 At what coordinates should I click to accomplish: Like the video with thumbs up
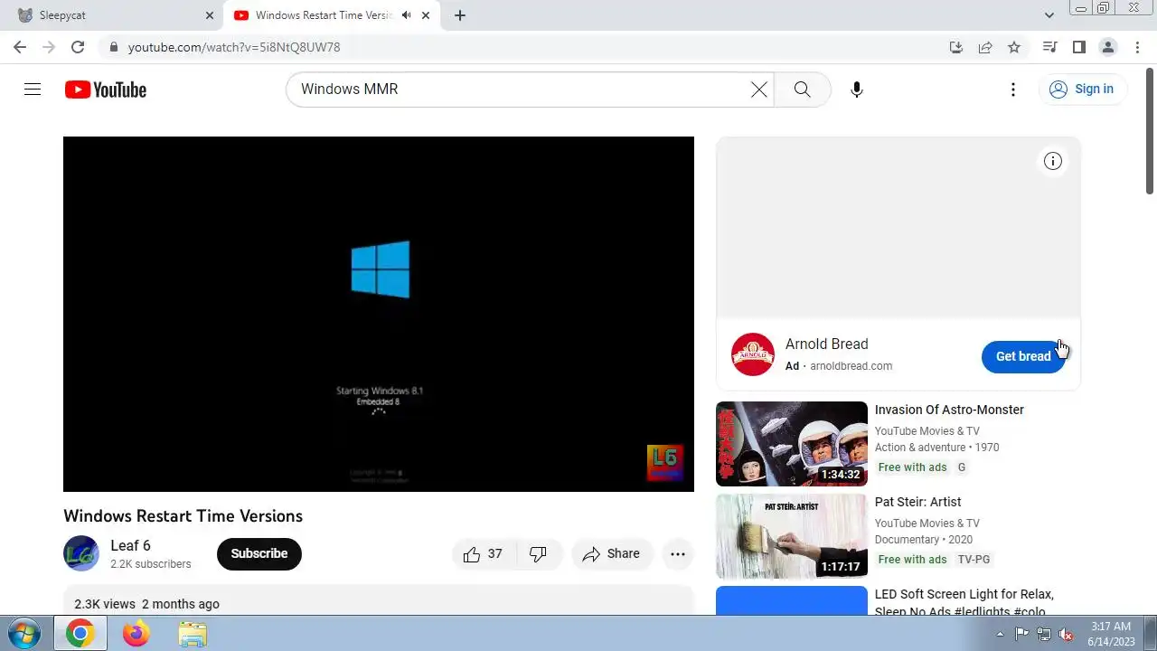click(x=484, y=554)
